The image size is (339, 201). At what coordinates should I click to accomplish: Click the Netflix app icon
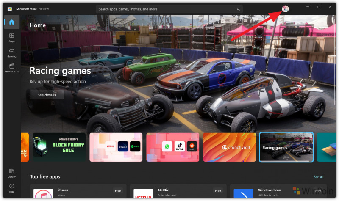point(143,193)
